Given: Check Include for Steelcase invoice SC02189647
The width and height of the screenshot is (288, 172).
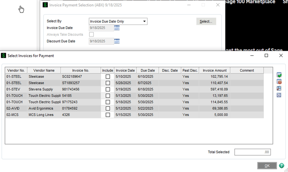Looking at the screenshot, I should coord(108,77).
